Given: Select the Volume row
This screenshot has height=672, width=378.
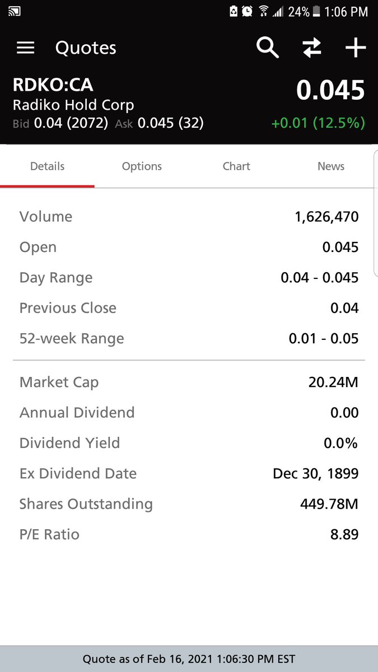Looking at the screenshot, I should pos(189,217).
